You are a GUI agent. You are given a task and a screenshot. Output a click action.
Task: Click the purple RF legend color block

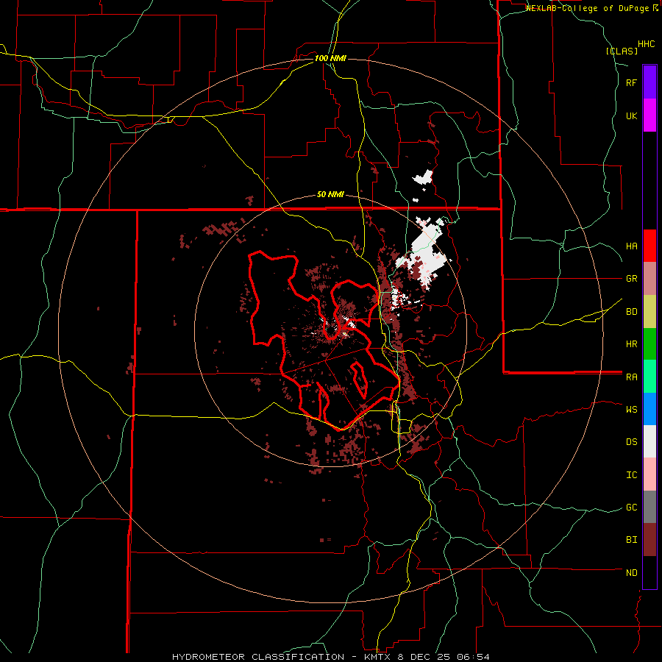649,82
